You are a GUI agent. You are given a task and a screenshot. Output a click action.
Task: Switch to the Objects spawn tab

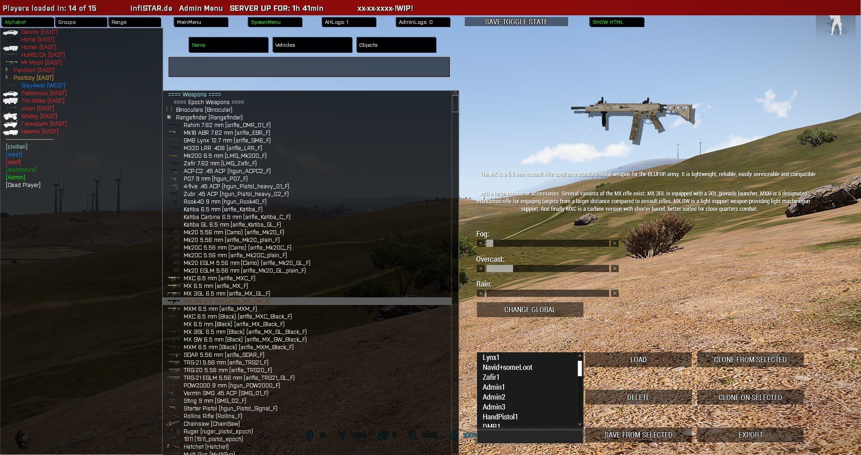point(396,45)
